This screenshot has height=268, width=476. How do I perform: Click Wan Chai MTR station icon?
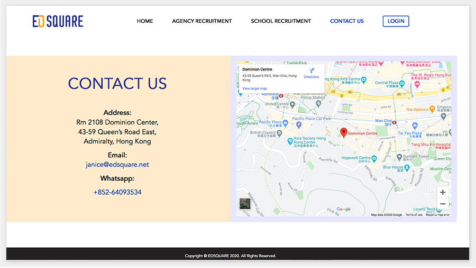(x=394, y=122)
